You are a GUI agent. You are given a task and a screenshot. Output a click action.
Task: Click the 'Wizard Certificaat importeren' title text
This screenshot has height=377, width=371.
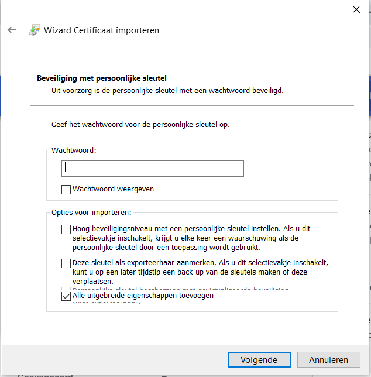pos(101,30)
